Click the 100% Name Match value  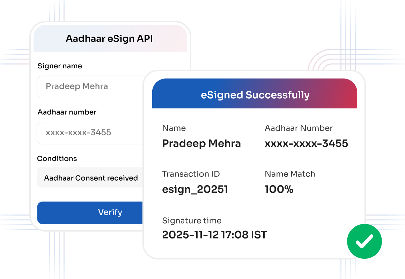click(x=279, y=189)
